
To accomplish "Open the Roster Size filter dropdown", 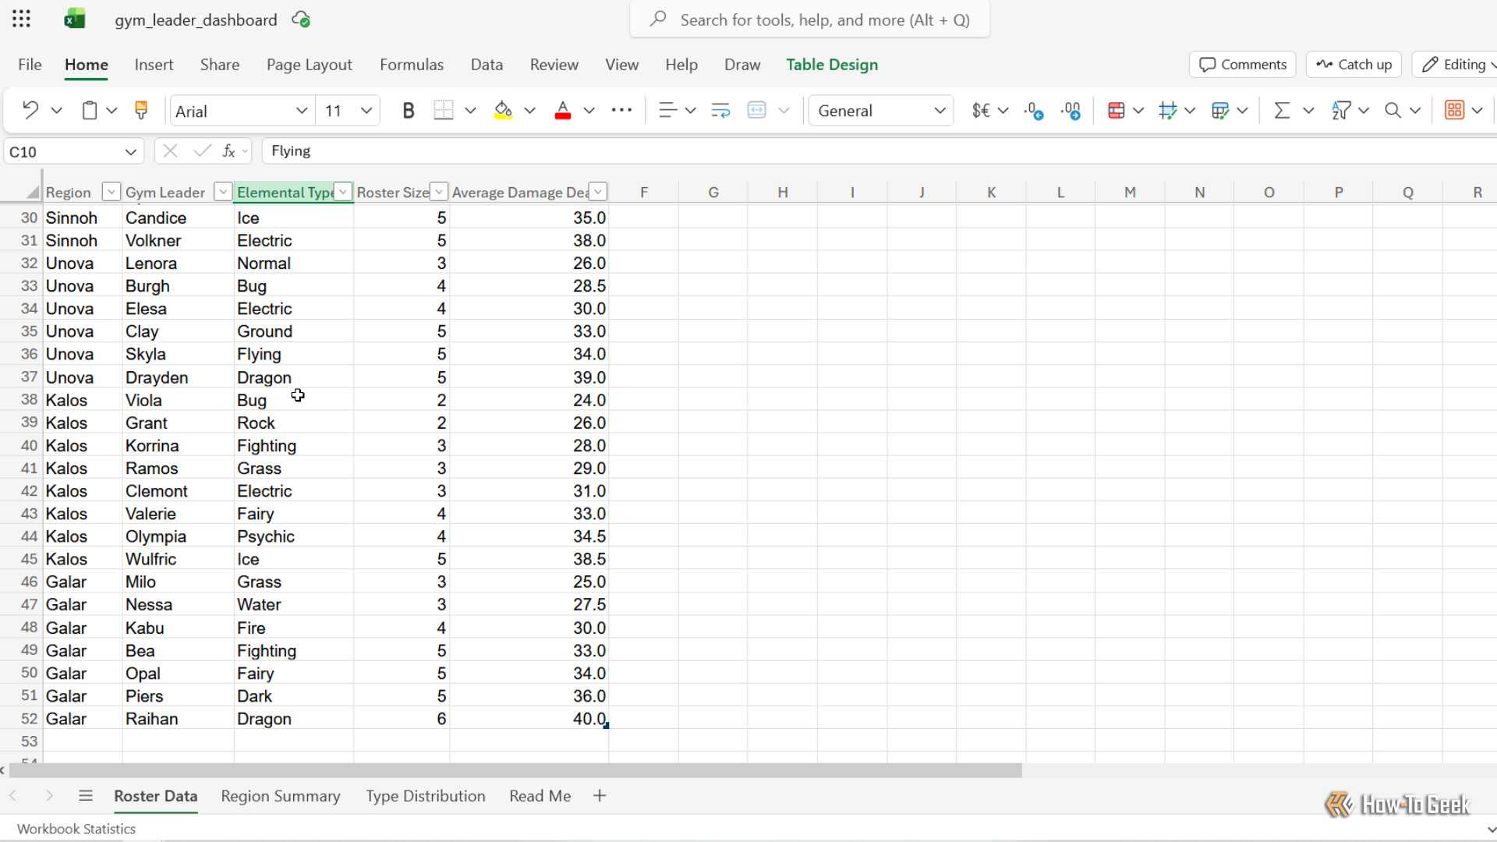I will [439, 192].
